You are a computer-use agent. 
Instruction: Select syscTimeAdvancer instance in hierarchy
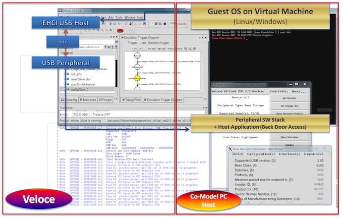(x=83, y=84)
